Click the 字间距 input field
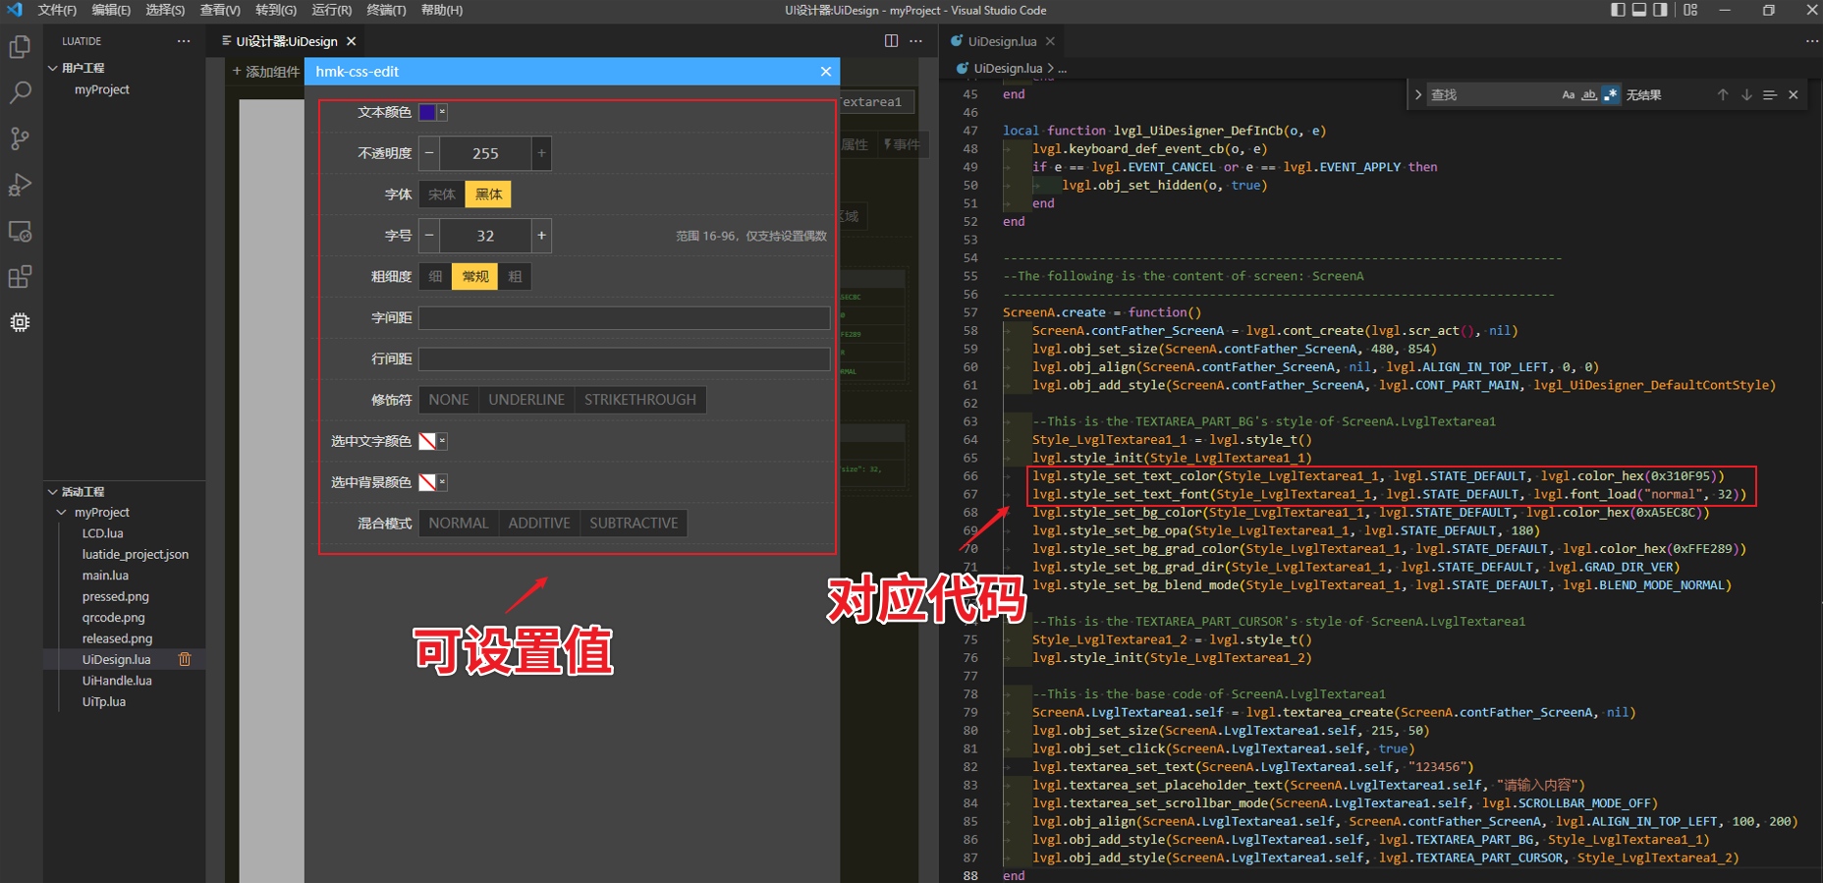 click(624, 318)
